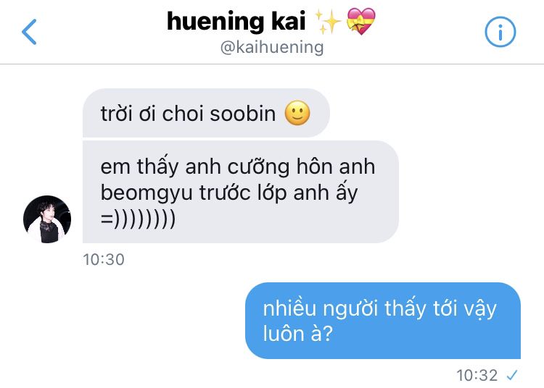544x388 pixels.
Task: Tap the heart with ribbon emoji
Action: (x=361, y=22)
